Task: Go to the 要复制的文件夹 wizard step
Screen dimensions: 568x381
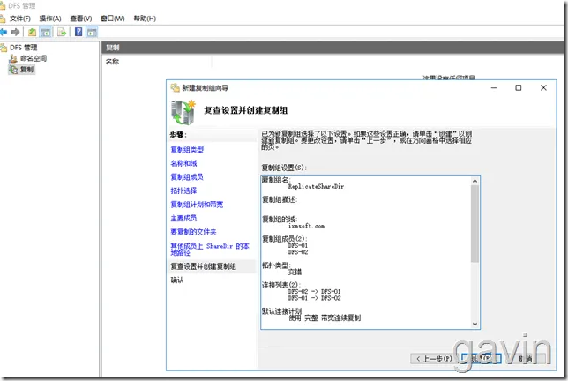Action: click(x=193, y=232)
